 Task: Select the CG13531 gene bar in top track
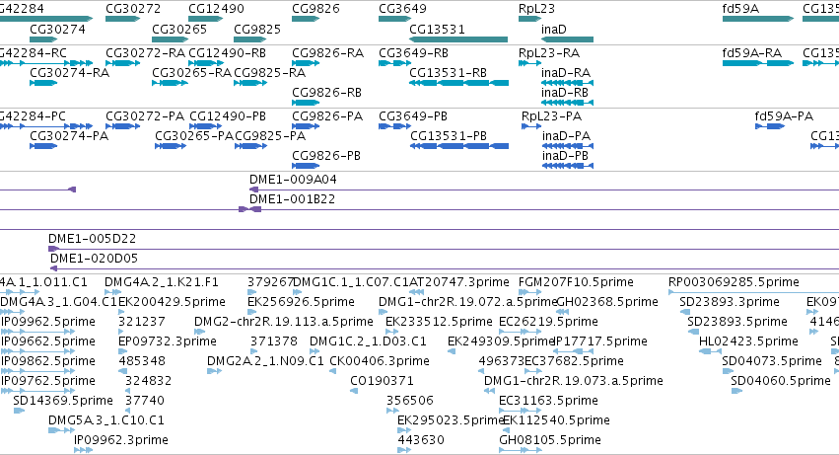point(458,39)
